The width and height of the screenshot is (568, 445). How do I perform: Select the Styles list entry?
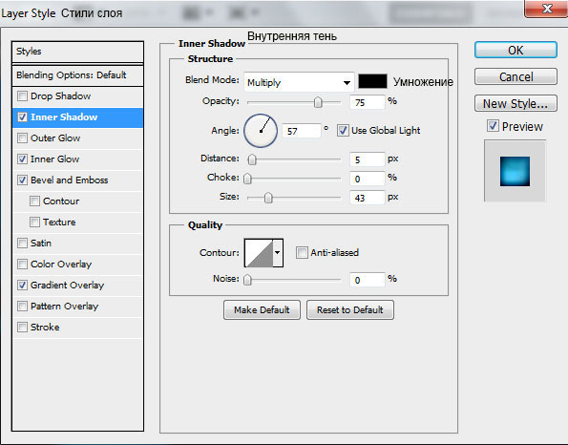[x=77, y=52]
